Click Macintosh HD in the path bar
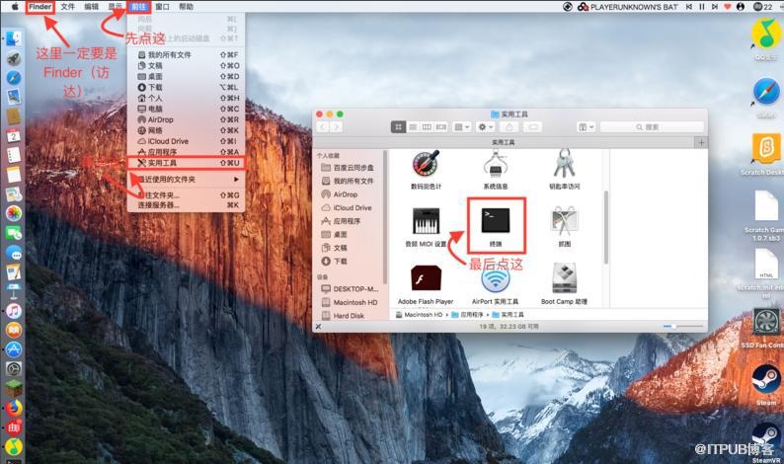The height and width of the screenshot is (464, 784). click(x=419, y=315)
